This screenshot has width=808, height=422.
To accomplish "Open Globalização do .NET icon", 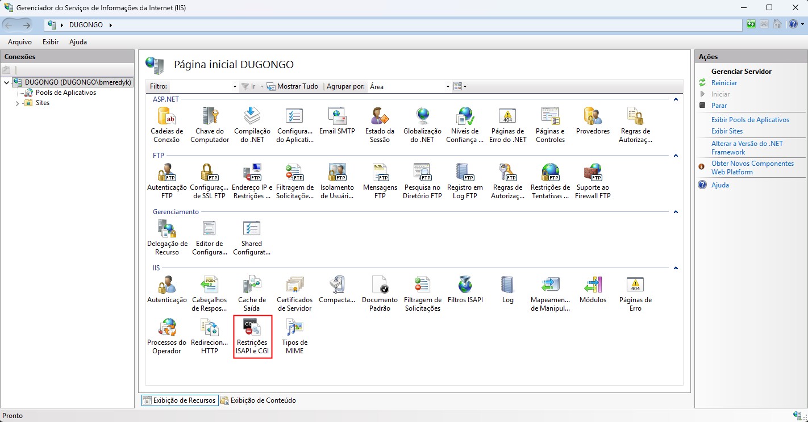I will [x=422, y=125].
